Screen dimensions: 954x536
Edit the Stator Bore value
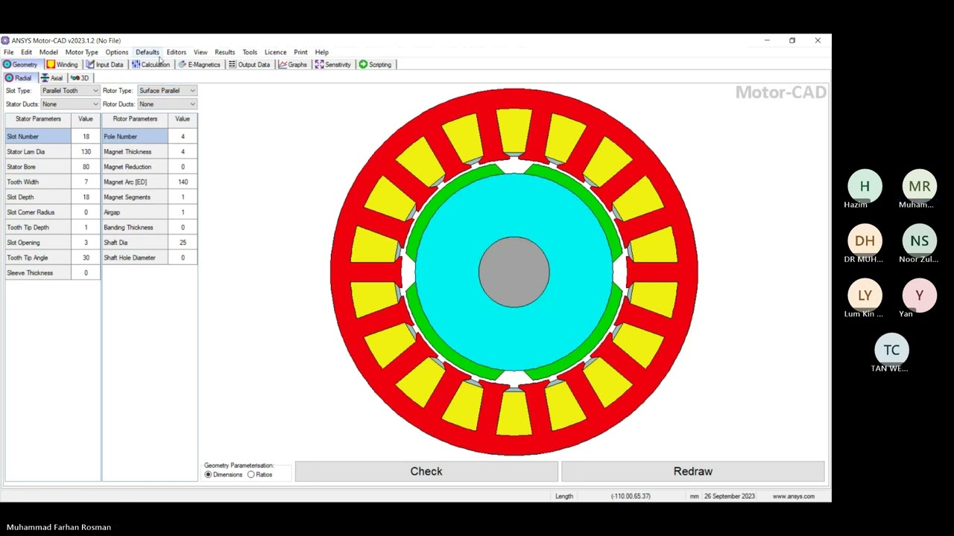point(86,167)
